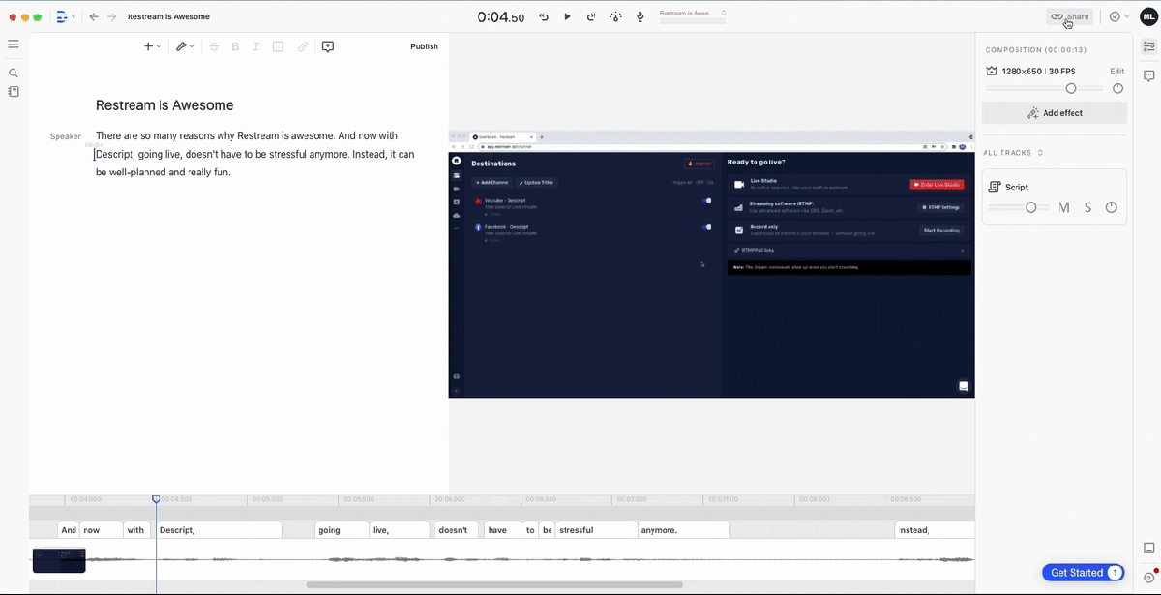
Task: Click the highlight box icon
Action: pos(278,46)
